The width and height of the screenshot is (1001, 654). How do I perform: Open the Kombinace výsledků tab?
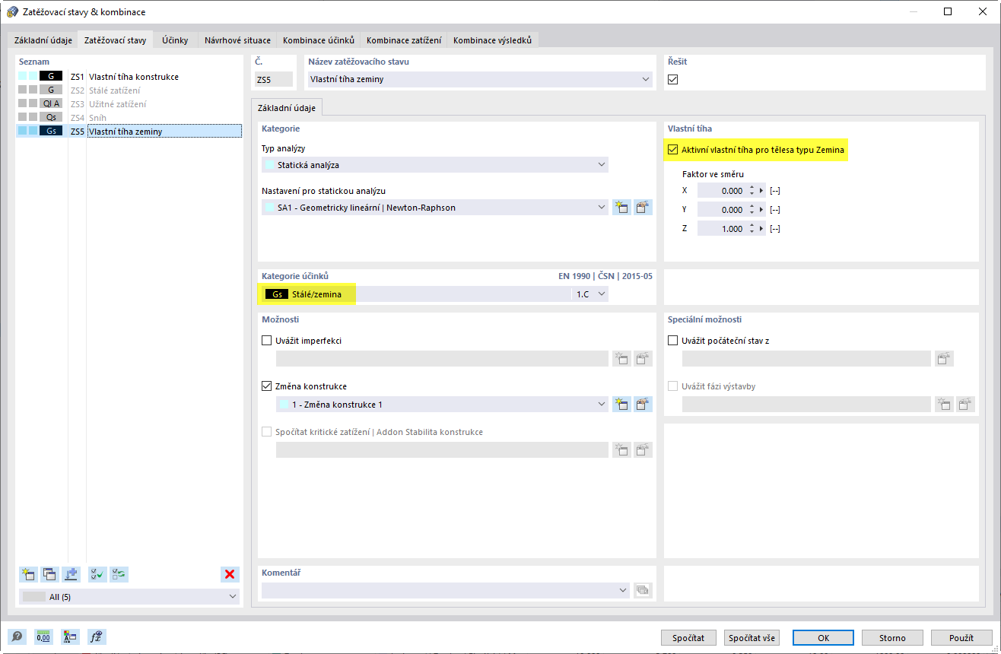493,40
